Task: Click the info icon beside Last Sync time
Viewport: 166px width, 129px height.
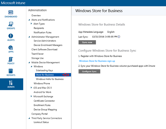Action: tap(119, 37)
